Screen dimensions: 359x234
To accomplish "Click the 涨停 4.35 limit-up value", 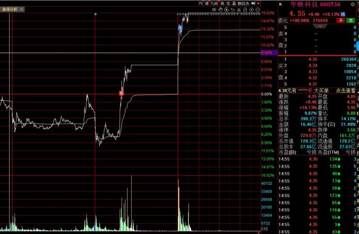I will click(312, 130).
